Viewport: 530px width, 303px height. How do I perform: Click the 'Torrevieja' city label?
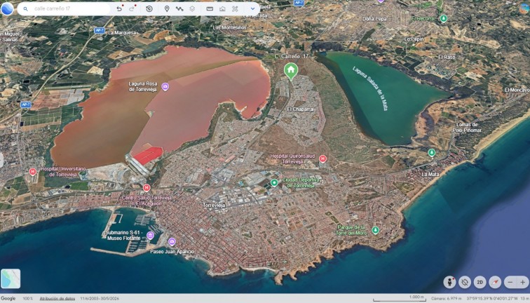coord(214,206)
